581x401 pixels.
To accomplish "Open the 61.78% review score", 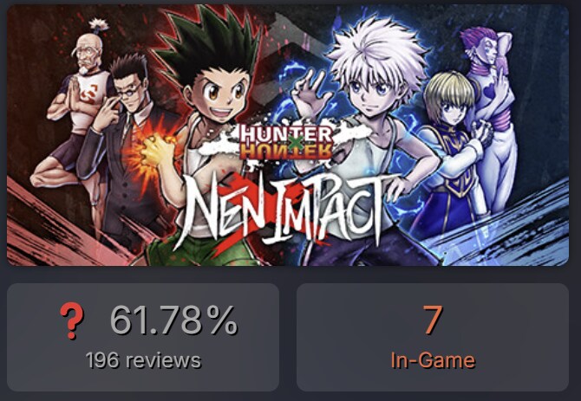I will click(173, 320).
